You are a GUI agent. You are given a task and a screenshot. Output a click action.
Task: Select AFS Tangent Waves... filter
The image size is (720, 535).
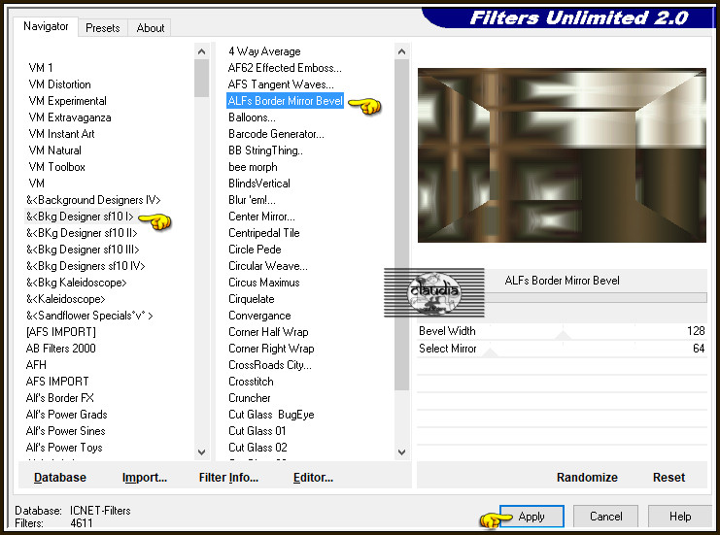(281, 84)
